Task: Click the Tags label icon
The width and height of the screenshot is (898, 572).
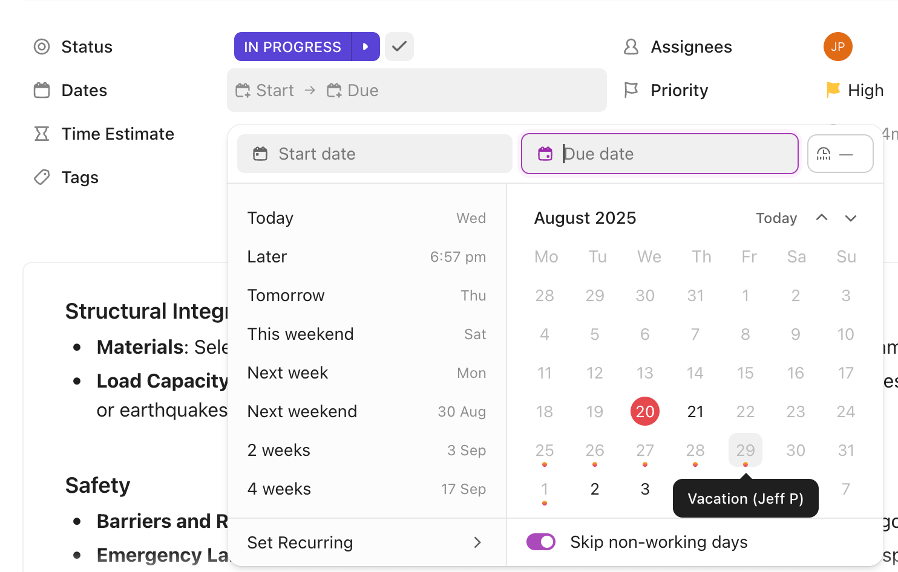Action: (42, 177)
